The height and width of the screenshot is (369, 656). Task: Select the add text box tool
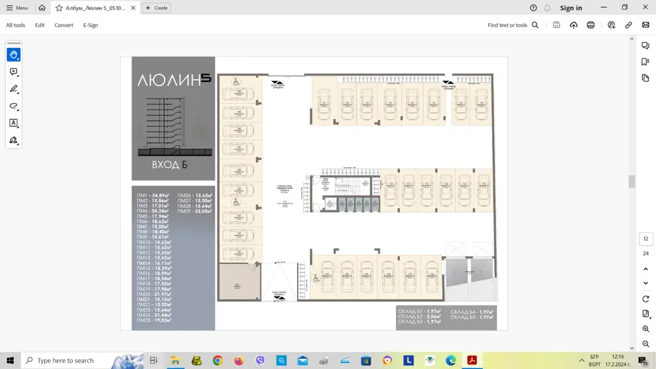click(x=13, y=123)
